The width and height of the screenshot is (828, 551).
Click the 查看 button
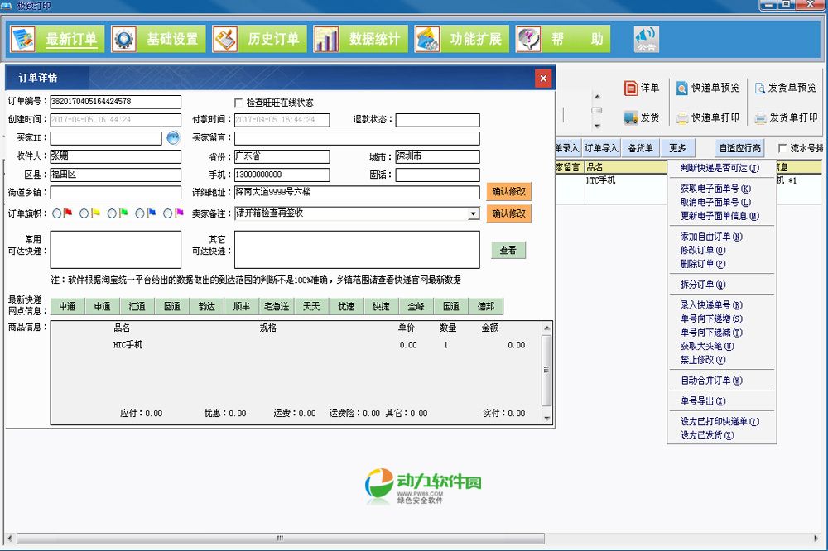click(x=508, y=250)
